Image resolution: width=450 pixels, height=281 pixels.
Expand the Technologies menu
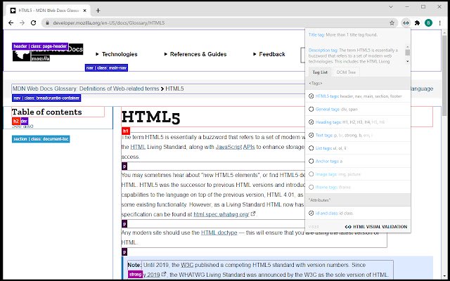click(x=117, y=54)
